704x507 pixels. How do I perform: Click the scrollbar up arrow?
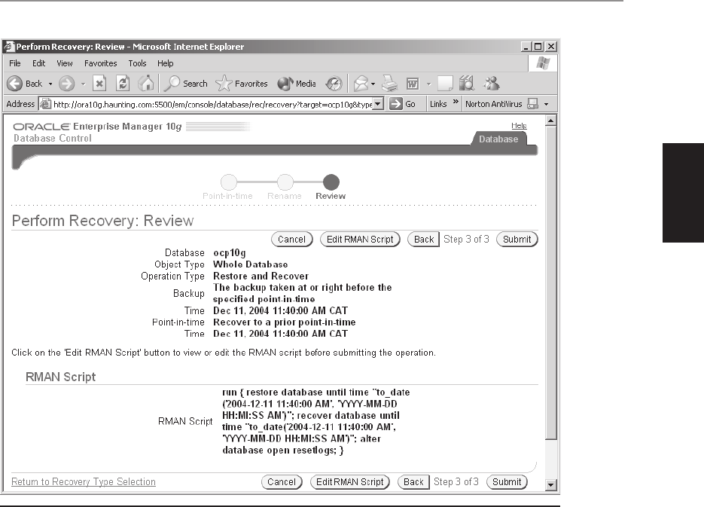click(551, 121)
